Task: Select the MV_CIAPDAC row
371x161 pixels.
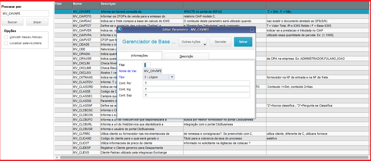Action: 212,21
